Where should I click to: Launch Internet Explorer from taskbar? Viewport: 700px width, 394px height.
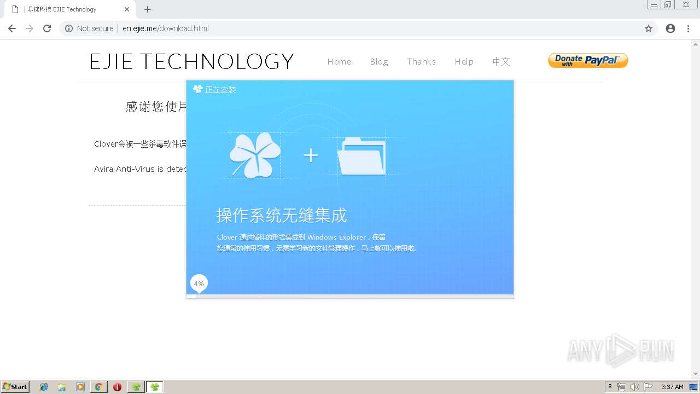pos(44,387)
